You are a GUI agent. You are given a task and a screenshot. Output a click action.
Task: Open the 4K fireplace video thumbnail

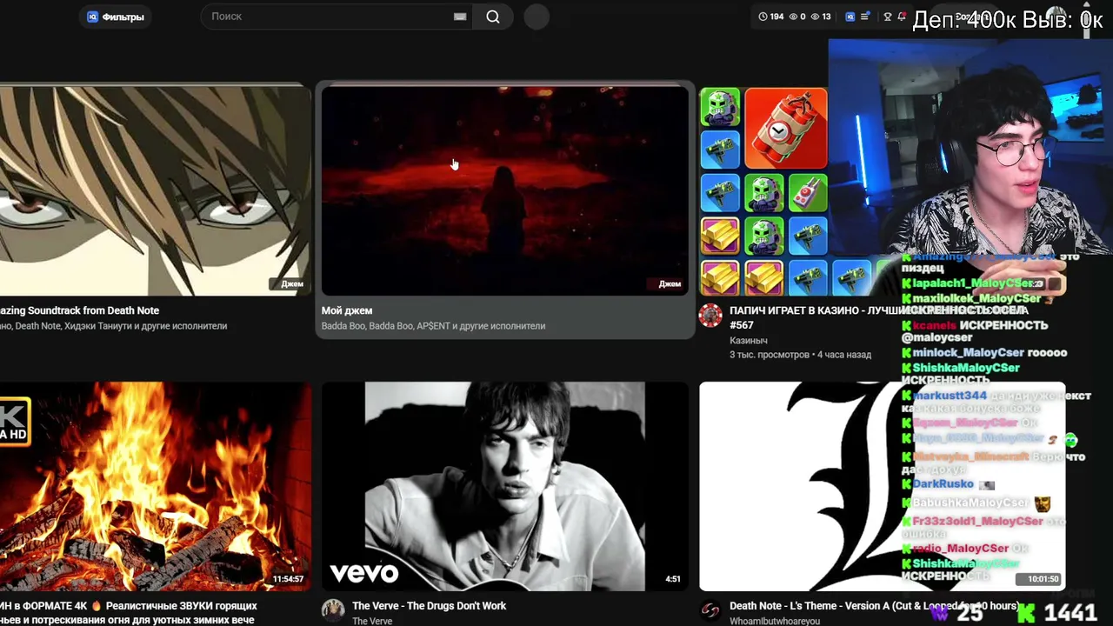click(155, 486)
